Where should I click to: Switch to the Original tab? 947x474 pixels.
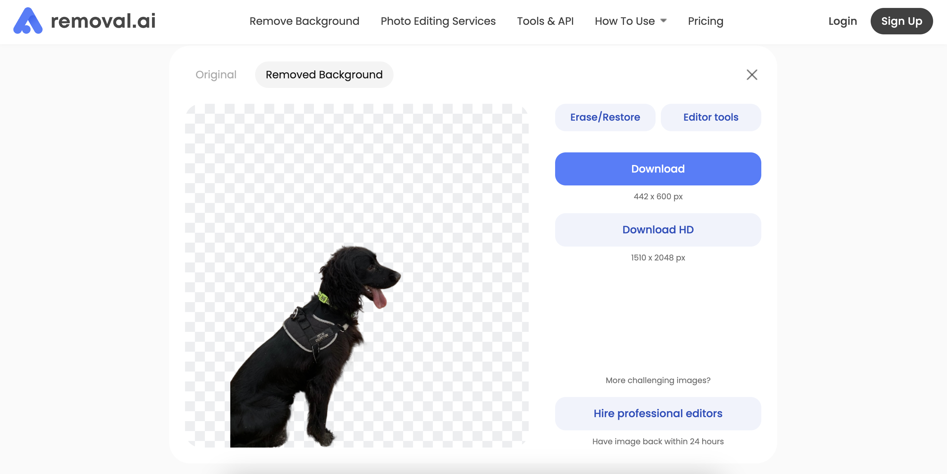[x=216, y=75]
